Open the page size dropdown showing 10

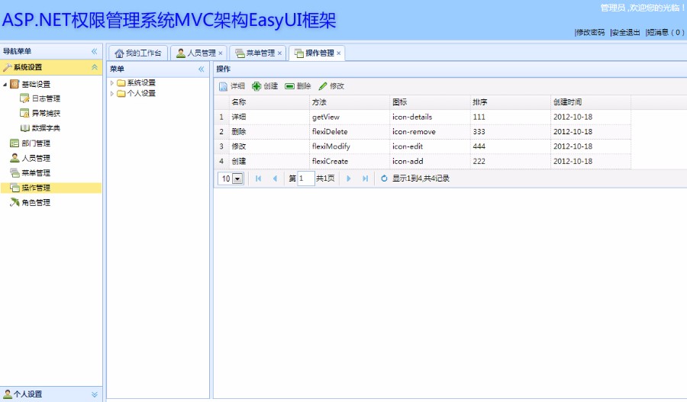[x=238, y=178]
